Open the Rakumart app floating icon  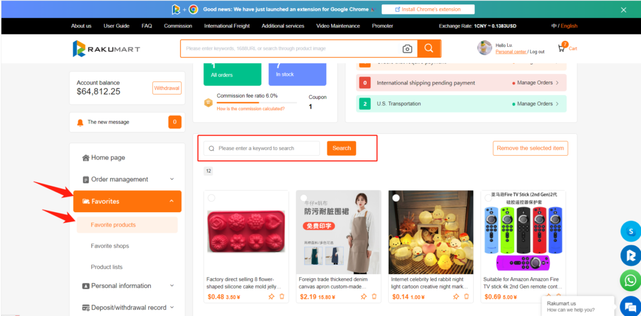coord(630,256)
